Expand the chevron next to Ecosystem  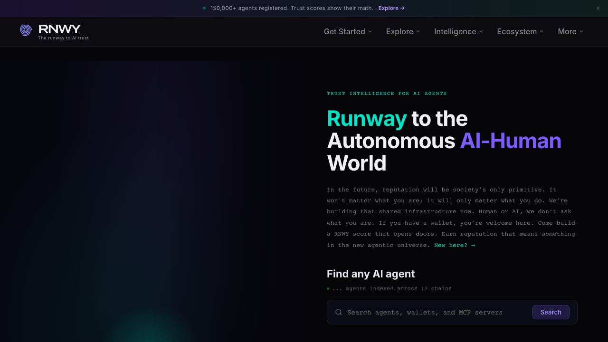(542, 32)
